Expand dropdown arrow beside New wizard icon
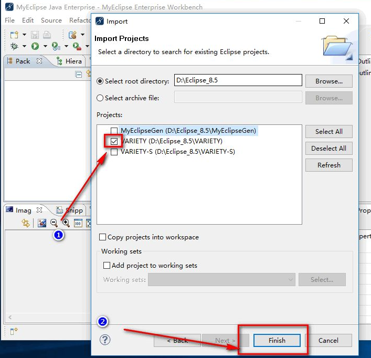The height and width of the screenshot is (358, 371). [x=24, y=35]
